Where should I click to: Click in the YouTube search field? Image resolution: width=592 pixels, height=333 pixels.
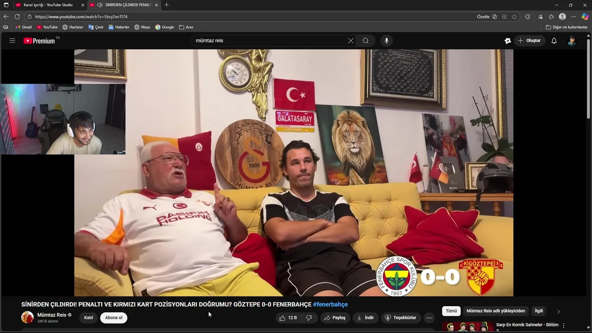(x=271, y=41)
